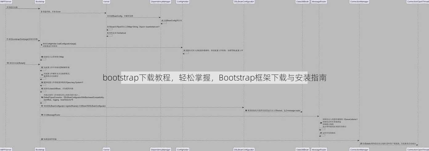Image resolution: width=429 pixels, height=151 pixels.
Task: Click the top DSLBeanConfigurator participant box
Action: tap(244, 2)
